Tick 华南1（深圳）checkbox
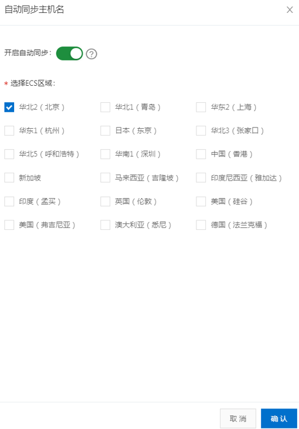This screenshot has height=429, width=299. 105,155
